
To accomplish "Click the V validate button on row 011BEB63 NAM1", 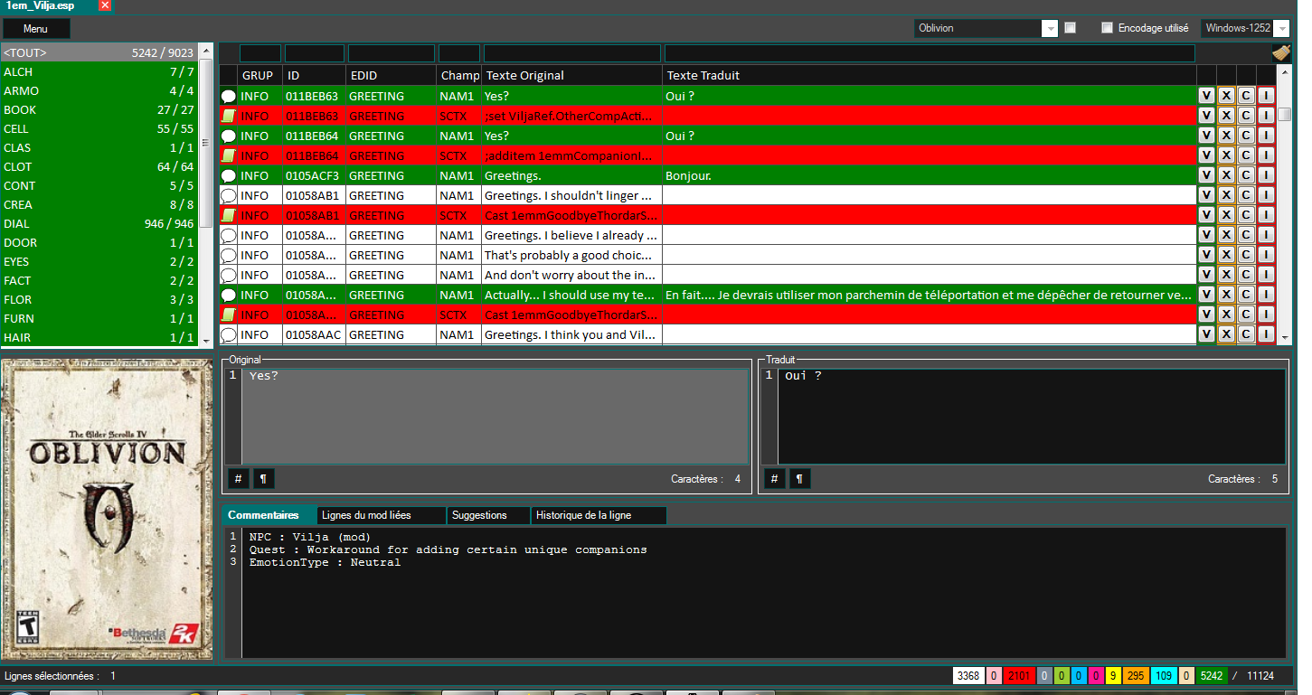I will (1206, 96).
